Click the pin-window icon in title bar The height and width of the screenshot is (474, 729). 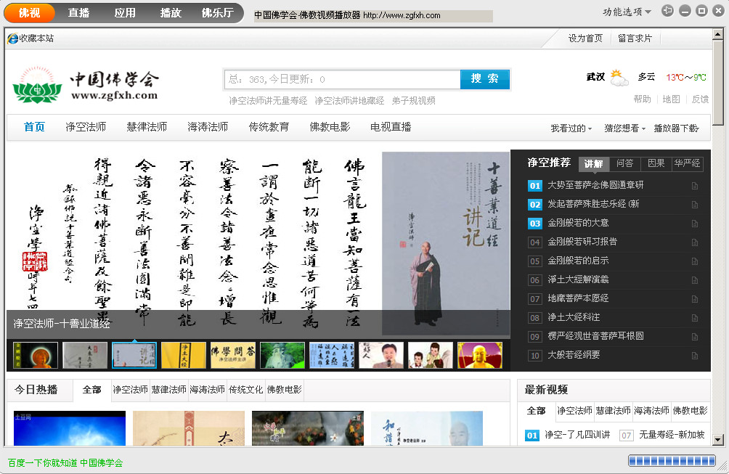click(x=667, y=11)
